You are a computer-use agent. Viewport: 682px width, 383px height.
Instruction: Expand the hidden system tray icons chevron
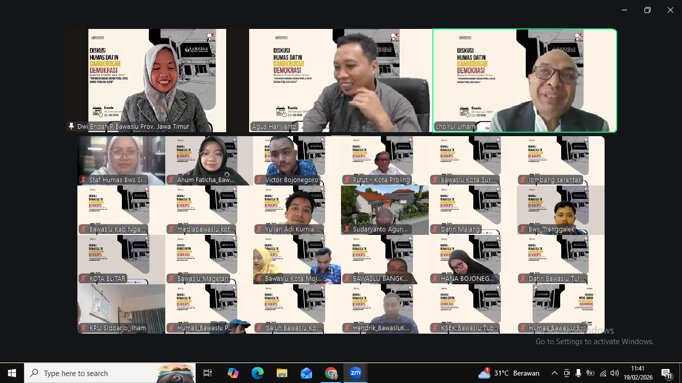click(555, 373)
